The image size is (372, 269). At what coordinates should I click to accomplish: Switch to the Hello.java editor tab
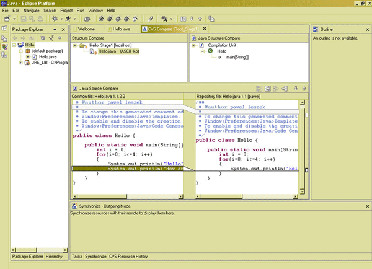pos(122,29)
